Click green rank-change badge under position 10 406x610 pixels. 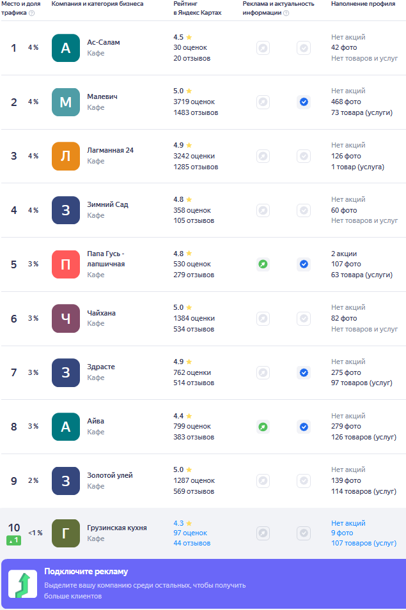tap(13, 540)
